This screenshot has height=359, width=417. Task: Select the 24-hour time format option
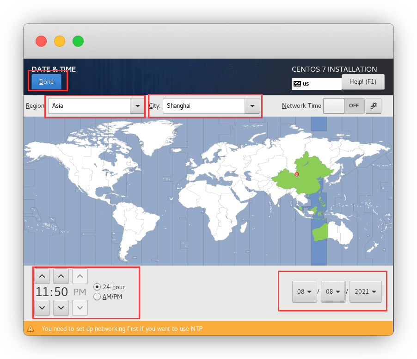97,287
